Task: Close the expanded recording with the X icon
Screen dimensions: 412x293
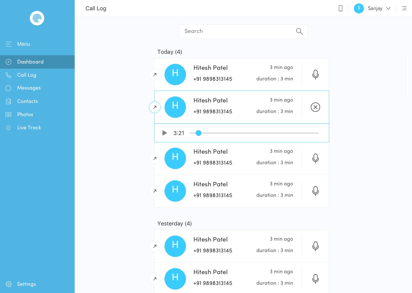Action: tap(315, 107)
